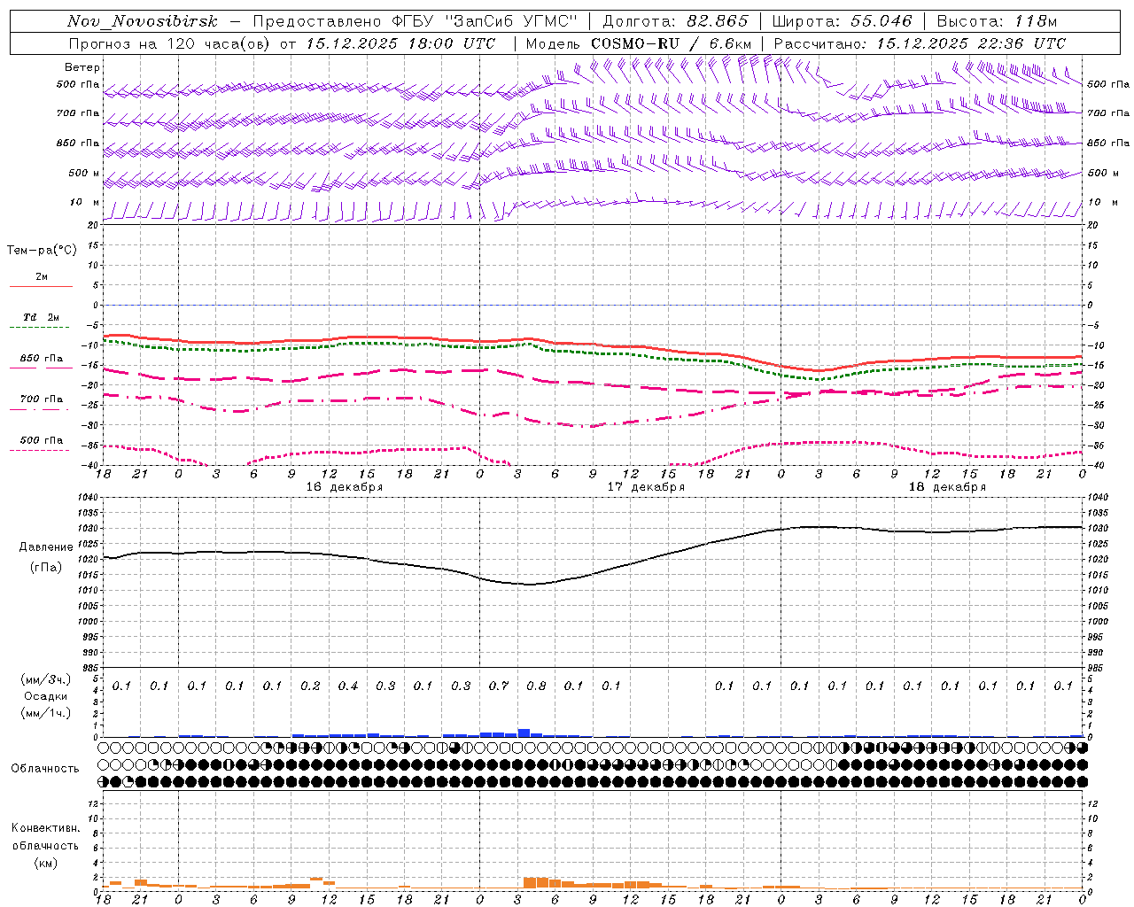Click the '(мм/3ч.)' precipitation unit label
Screen dimensions: 1134x907
coord(46,679)
